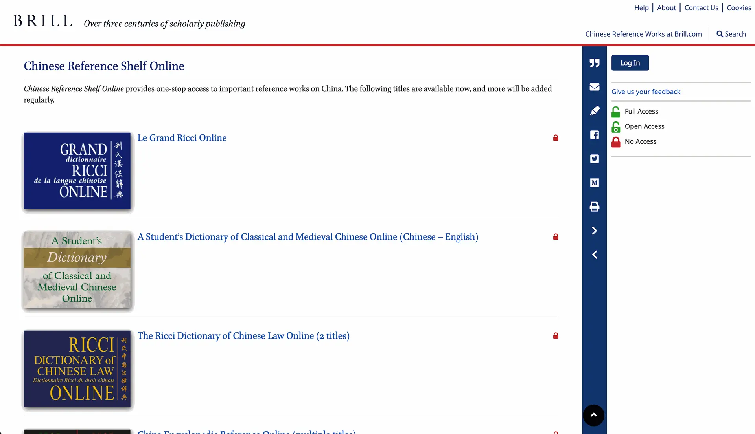Open Search from the top navigation
Screen dimensions: 755x434
tap(731, 34)
